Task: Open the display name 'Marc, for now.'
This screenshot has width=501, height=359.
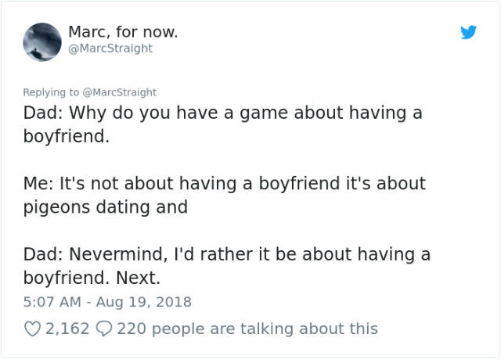Action: (123, 32)
